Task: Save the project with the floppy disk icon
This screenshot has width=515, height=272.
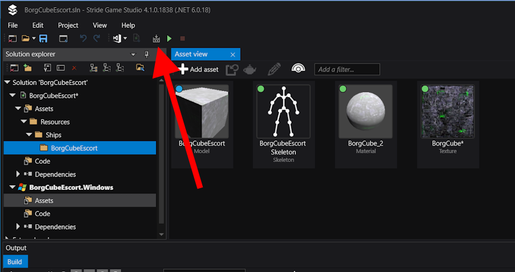Action: click(43, 38)
